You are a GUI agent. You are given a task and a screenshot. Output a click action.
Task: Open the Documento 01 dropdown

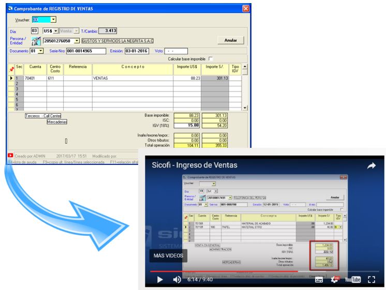pos(41,51)
